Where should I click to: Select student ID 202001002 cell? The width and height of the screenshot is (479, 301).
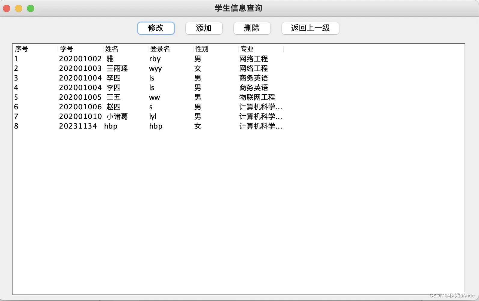80,59
